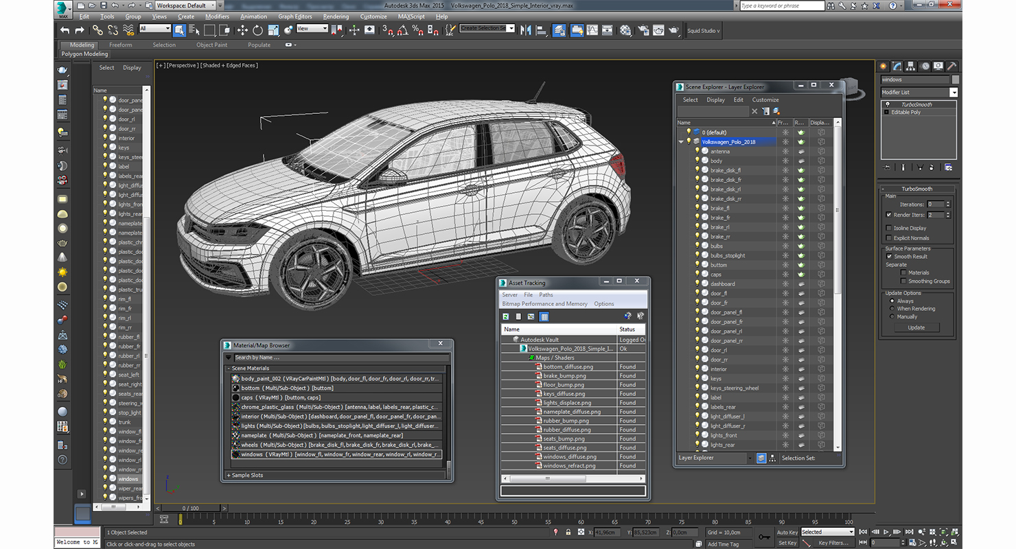Click the Update button in TurboSmooth
The width and height of the screenshot is (1016, 549).
916,327
